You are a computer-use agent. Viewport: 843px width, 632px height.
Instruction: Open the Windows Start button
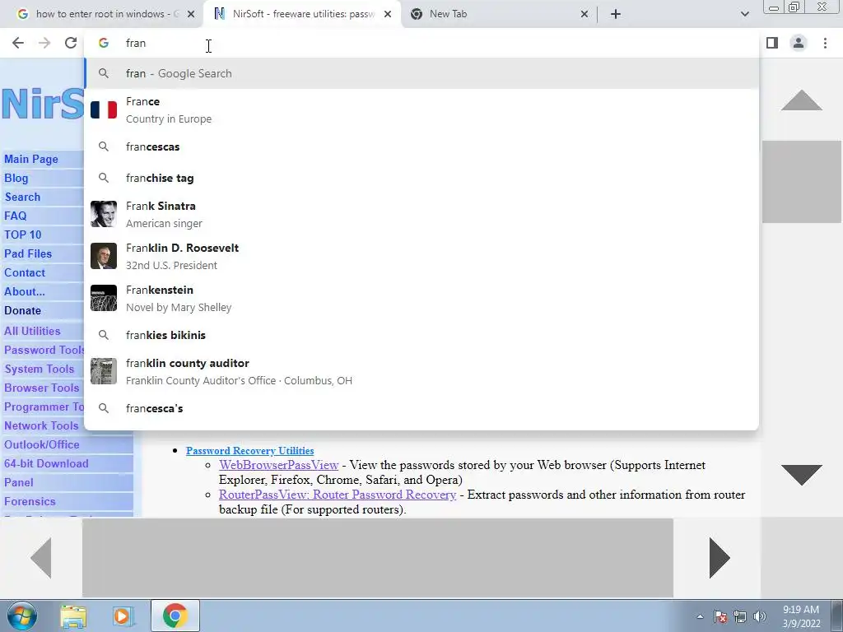click(21, 616)
